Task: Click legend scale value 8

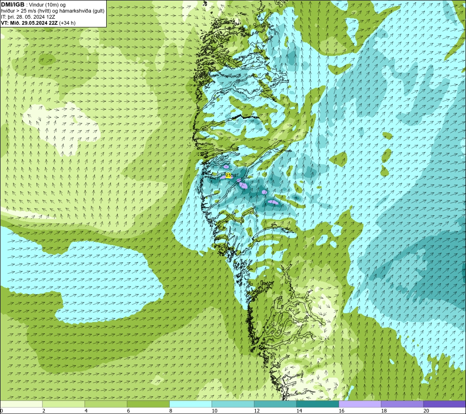Action: point(171,411)
